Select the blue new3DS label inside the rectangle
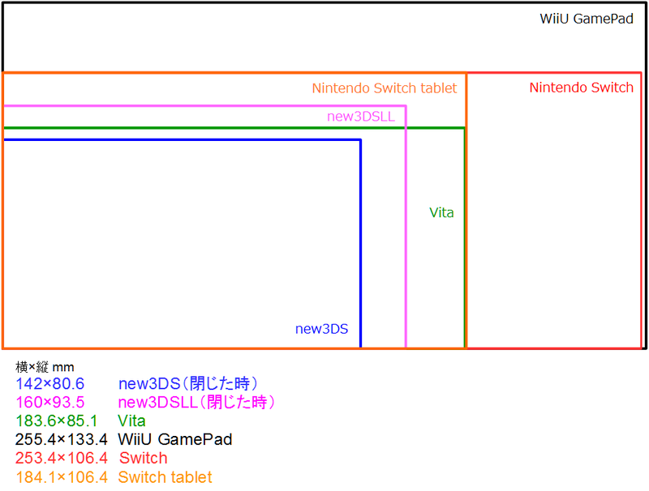649x491 pixels. 321,329
